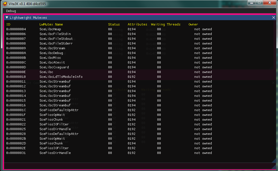The width and height of the screenshot is (278, 171).
Task: Select SceFiosDefaultOpAttr at ID 0x00000028
Action: (x=59, y=134)
